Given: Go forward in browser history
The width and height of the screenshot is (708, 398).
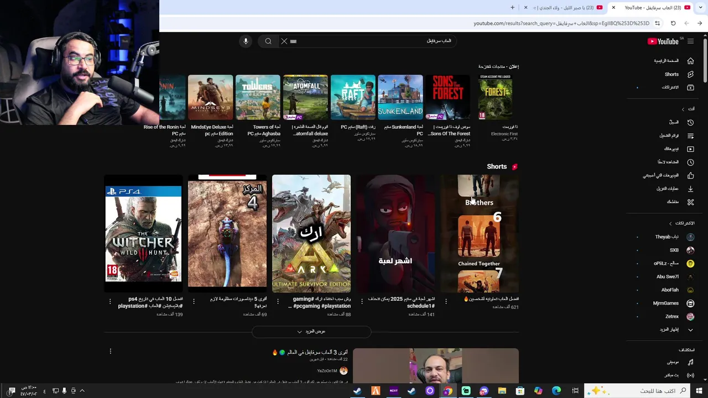Looking at the screenshot, I should point(686,23).
